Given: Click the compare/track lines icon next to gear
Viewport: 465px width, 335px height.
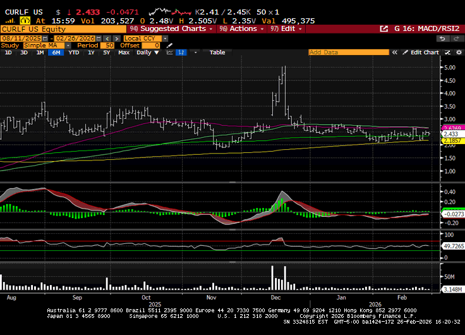Looking at the screenshot, I should click(x=447, y=52).
